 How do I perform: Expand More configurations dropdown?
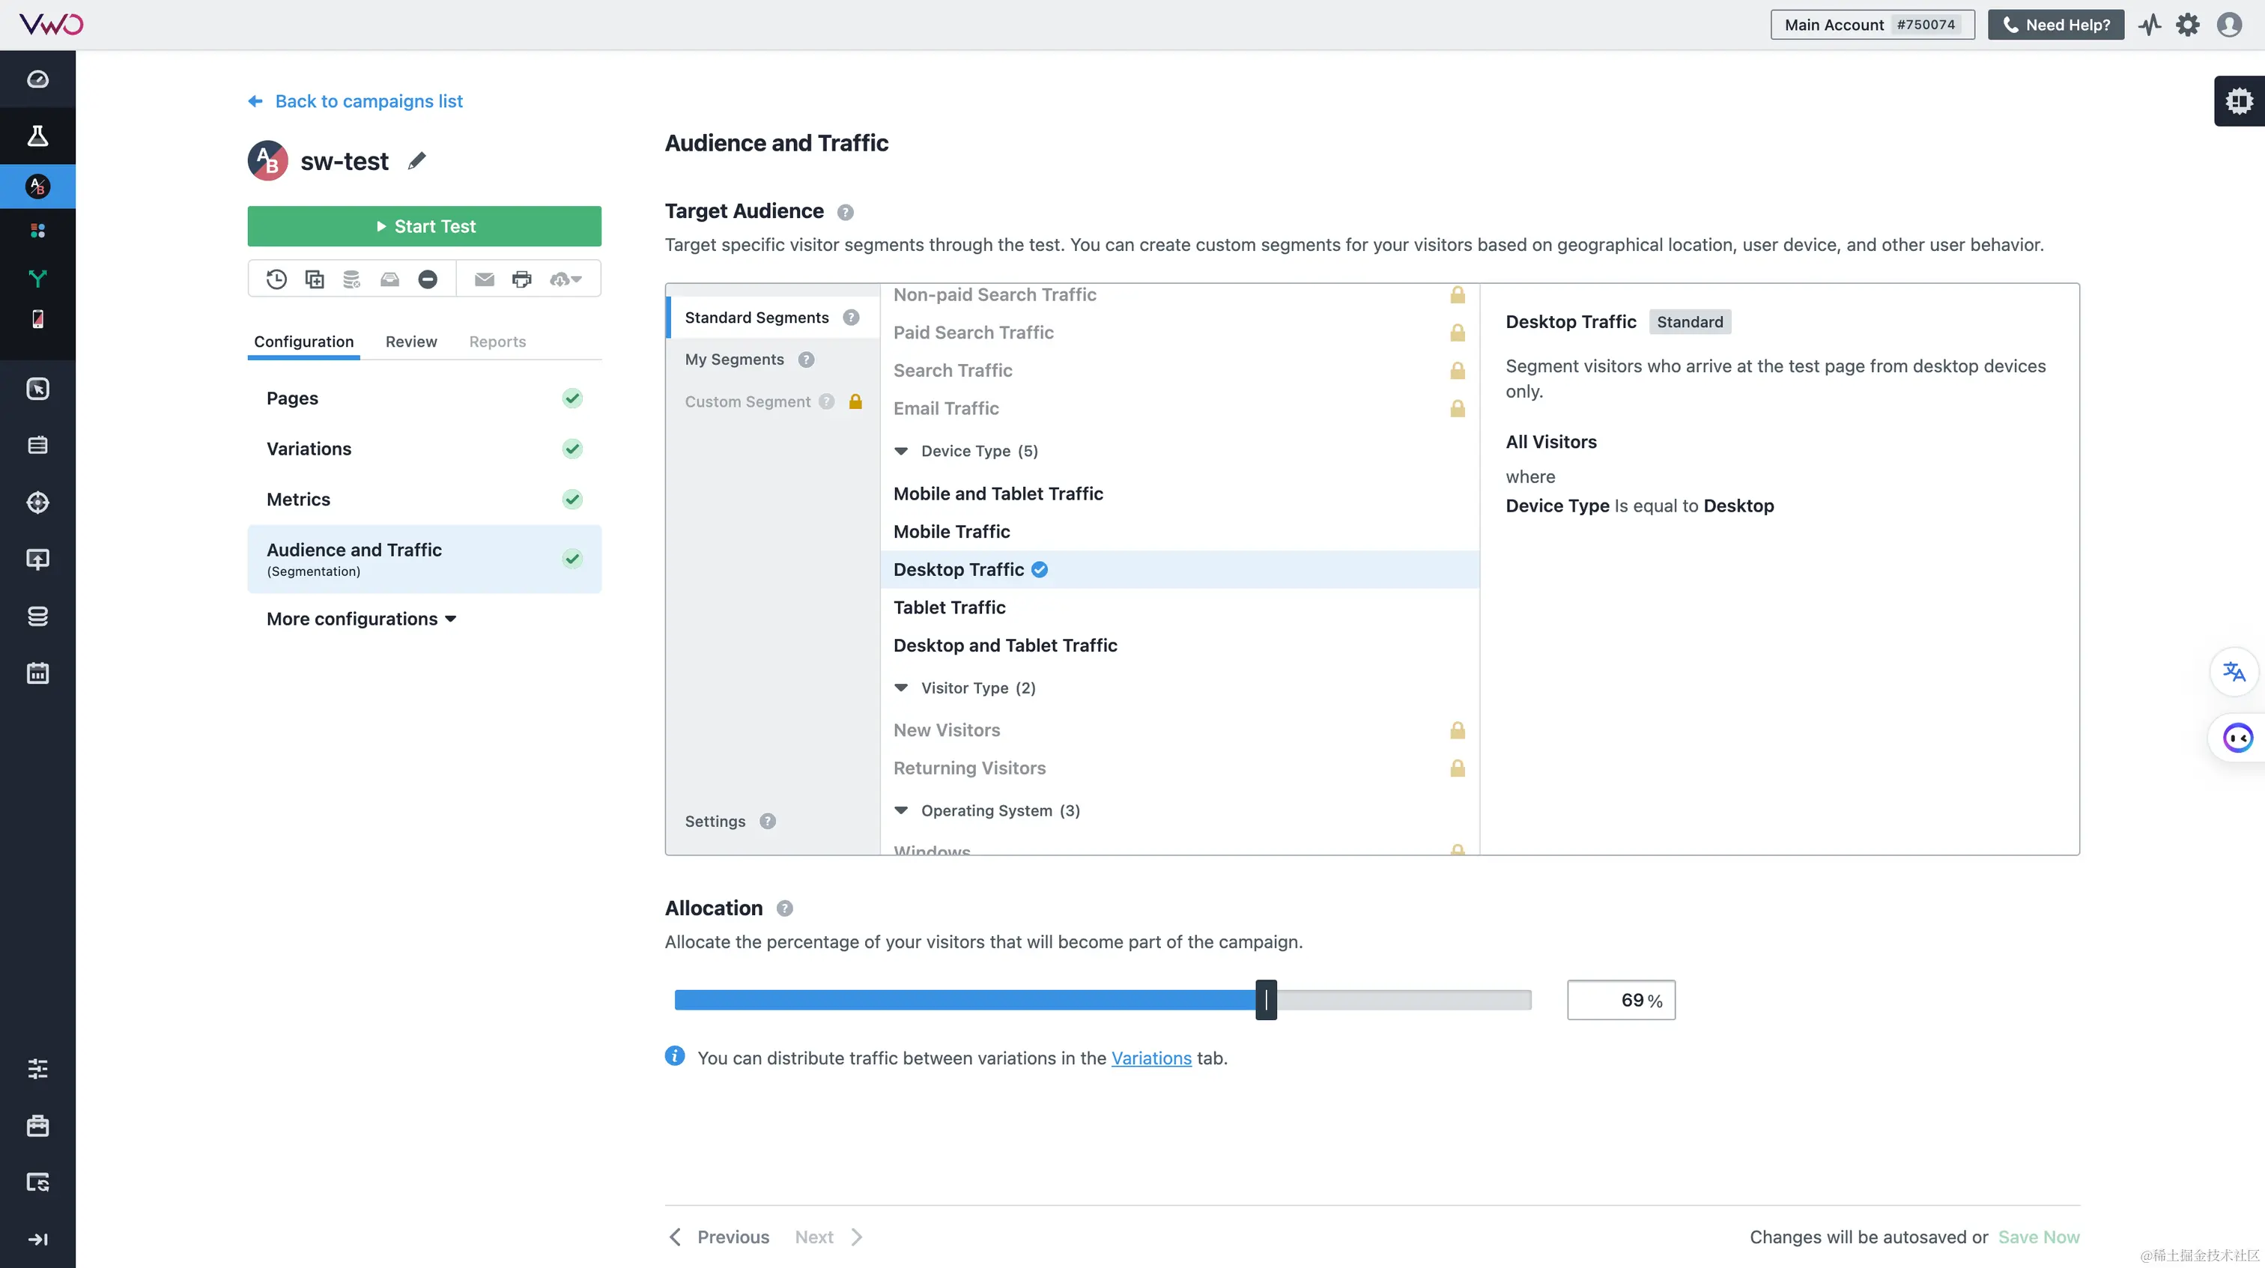(x=361, y=619)
